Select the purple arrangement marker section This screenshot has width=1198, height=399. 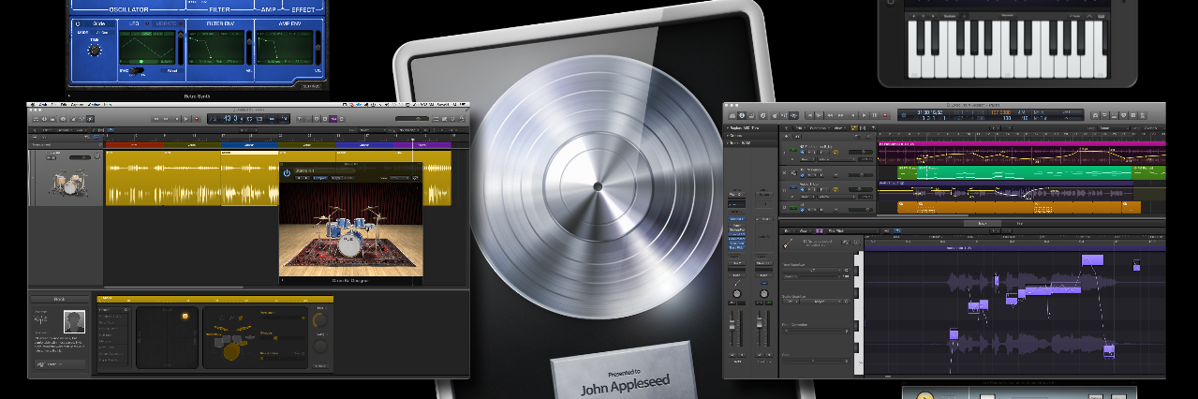pos(422,145)
